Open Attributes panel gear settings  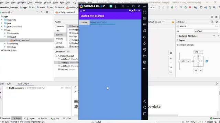[x=217, y=22]
